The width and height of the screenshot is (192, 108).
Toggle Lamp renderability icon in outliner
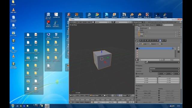(179, 36)
